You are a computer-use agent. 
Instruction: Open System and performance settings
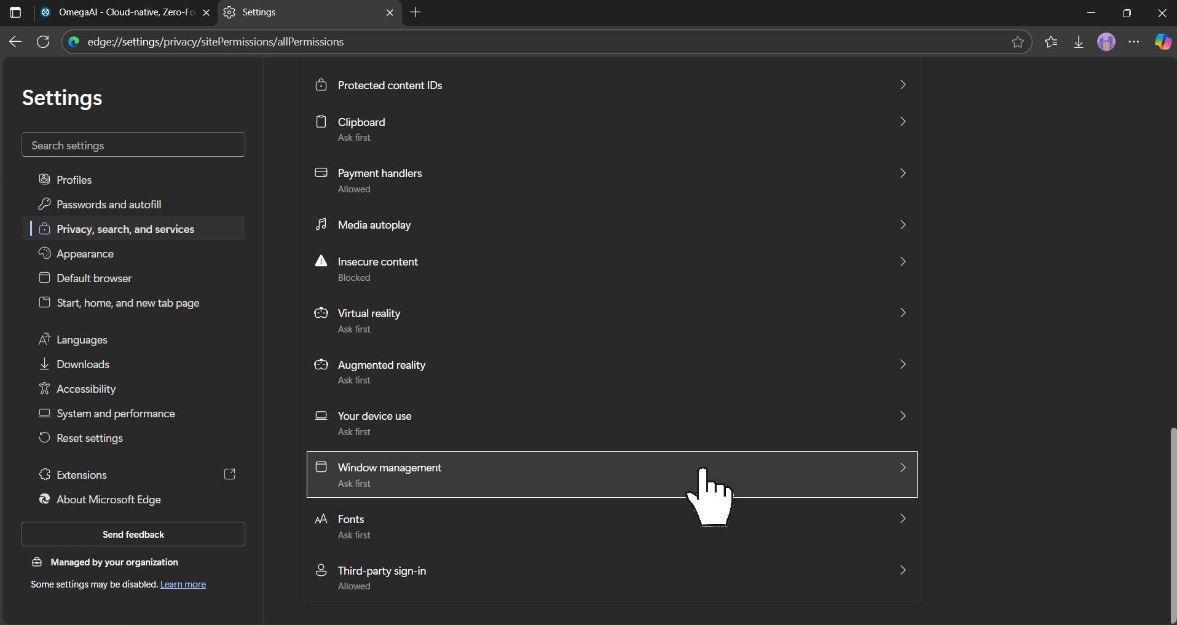point(115,413)
